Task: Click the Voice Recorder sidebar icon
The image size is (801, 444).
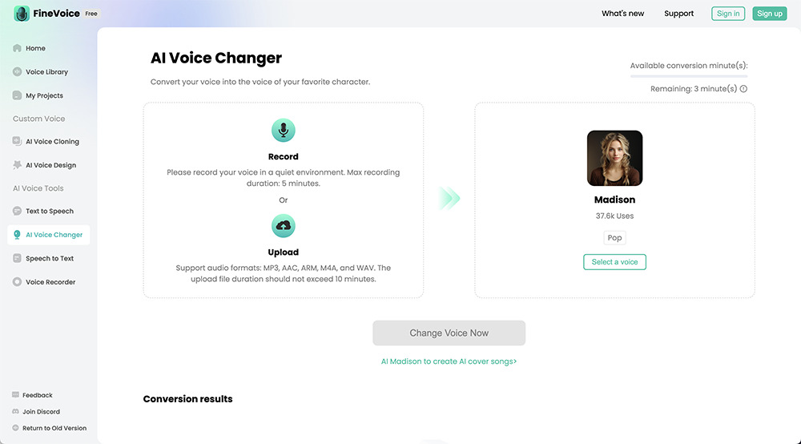Action: point(17,282)
